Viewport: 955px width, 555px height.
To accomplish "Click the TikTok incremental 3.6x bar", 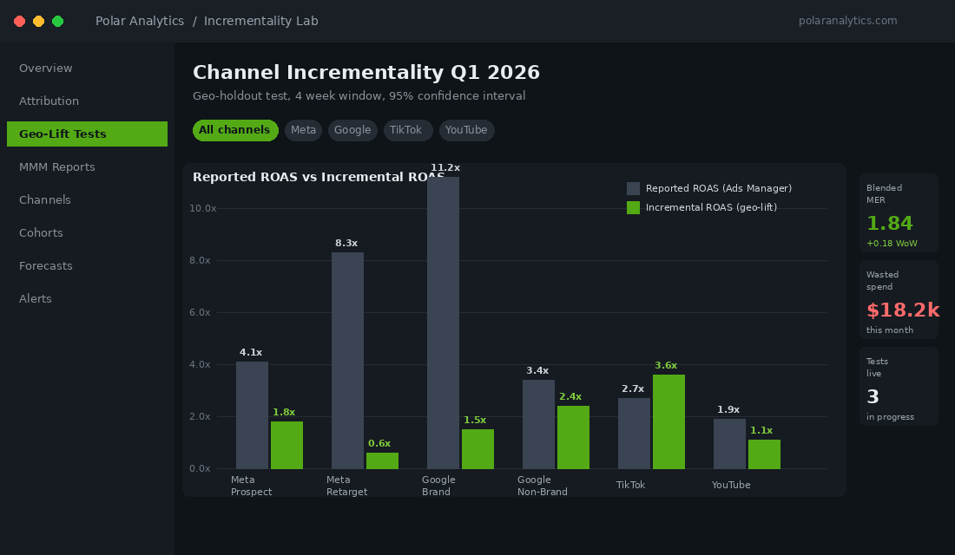I will [668, 421].
